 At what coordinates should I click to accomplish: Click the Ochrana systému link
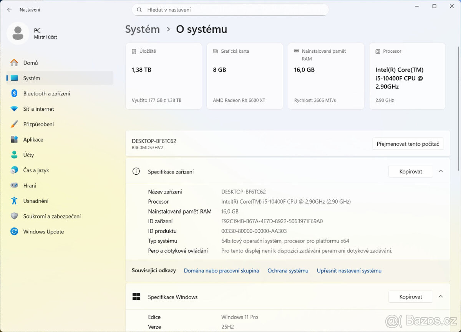tap(288, 270)
